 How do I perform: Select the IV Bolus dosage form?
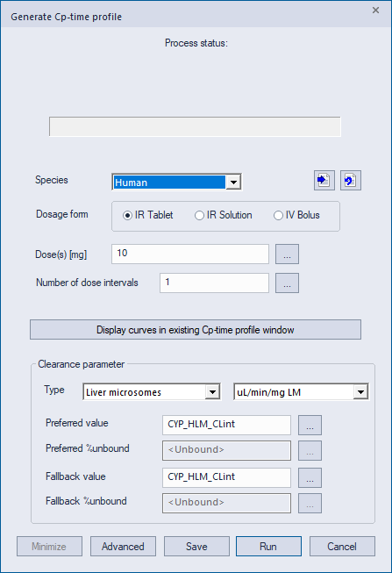[x=296, y=215]
